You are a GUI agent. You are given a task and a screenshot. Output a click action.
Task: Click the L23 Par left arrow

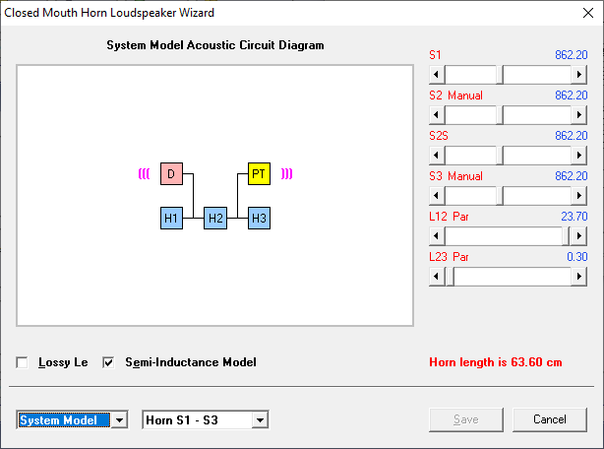coord(437,277)
